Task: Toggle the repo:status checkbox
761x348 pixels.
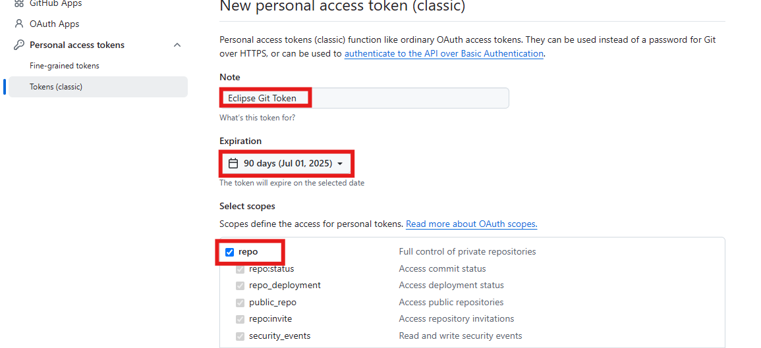Action: point(240,269)
